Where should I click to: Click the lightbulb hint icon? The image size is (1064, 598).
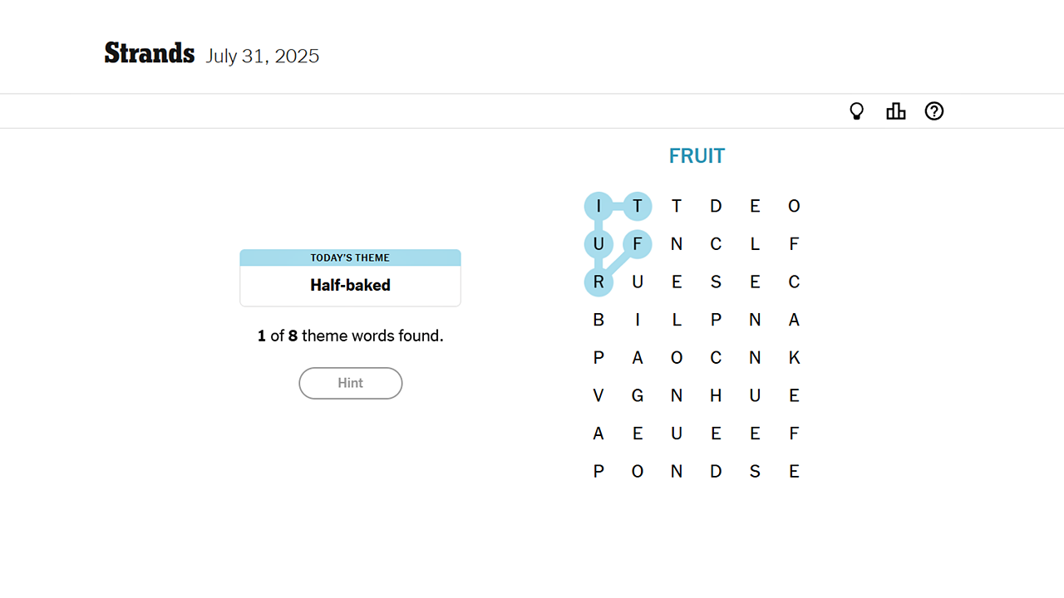click(856, 111)
